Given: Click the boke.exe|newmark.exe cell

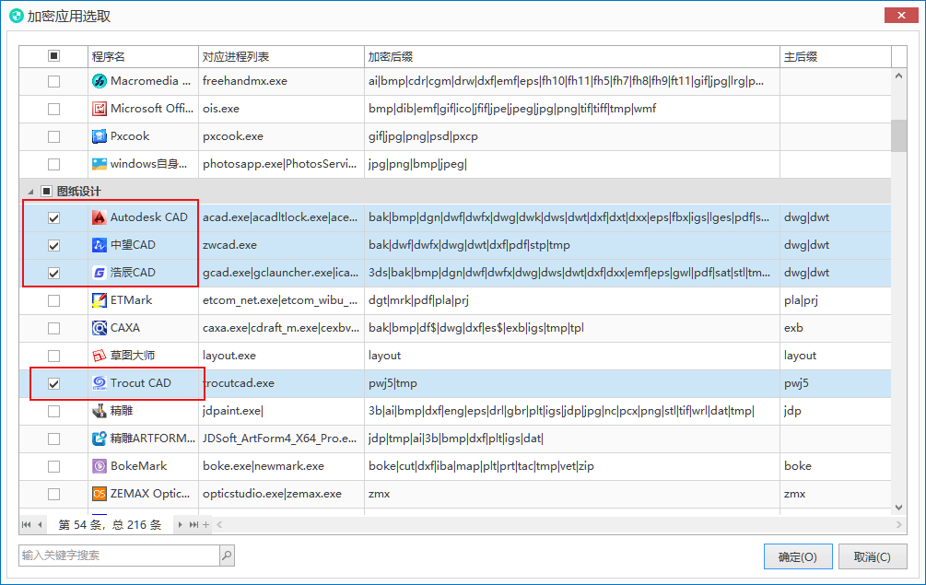Looking at the screenshot, I should [x=281, y=466].
